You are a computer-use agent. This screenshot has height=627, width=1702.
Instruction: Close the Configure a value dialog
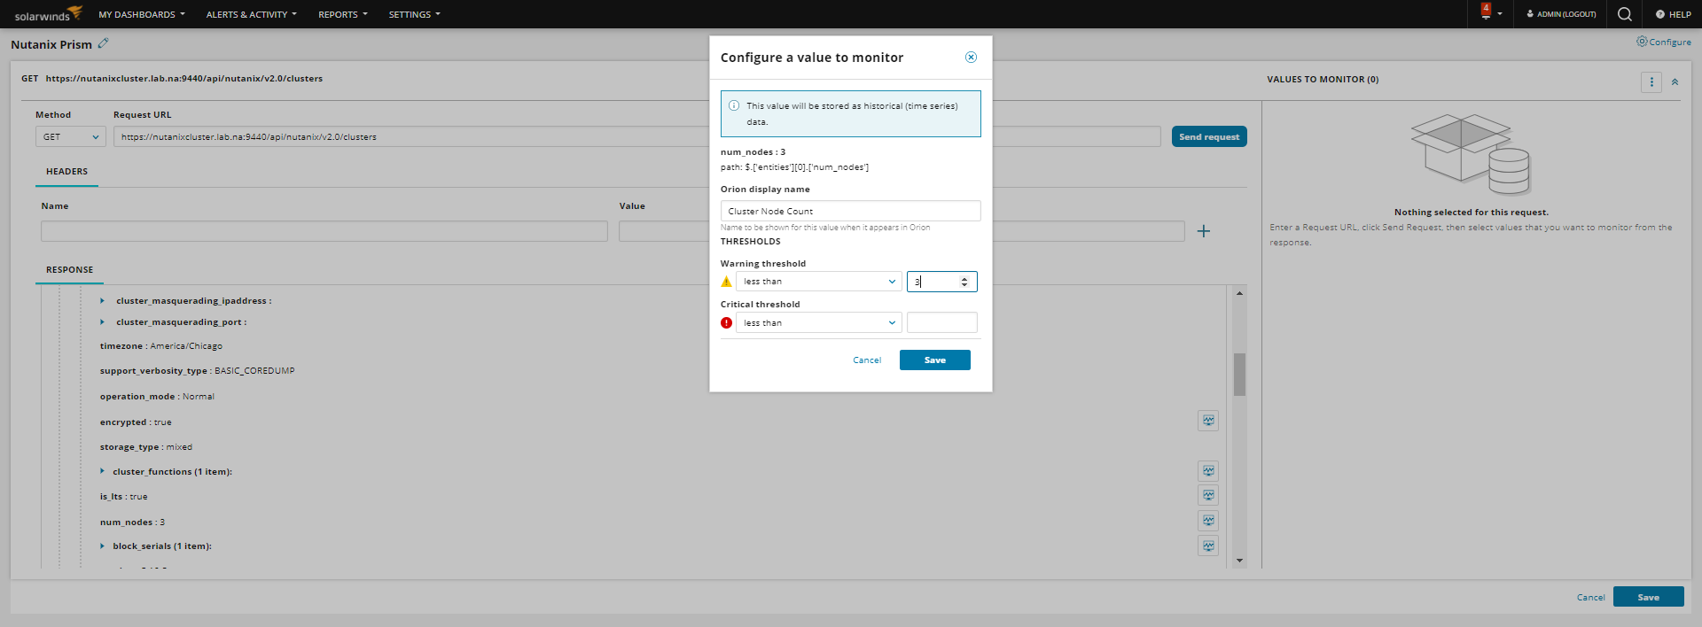(x=971, y=57)
